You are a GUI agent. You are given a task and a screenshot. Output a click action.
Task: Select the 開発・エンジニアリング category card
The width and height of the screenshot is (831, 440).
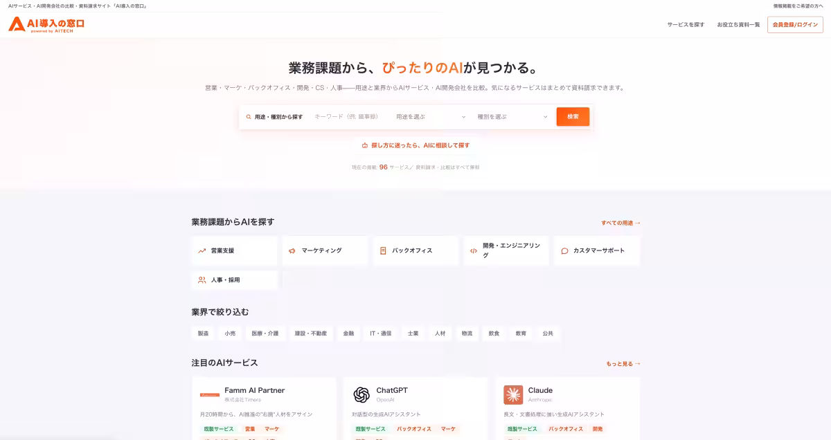click(x=506, y=251)
